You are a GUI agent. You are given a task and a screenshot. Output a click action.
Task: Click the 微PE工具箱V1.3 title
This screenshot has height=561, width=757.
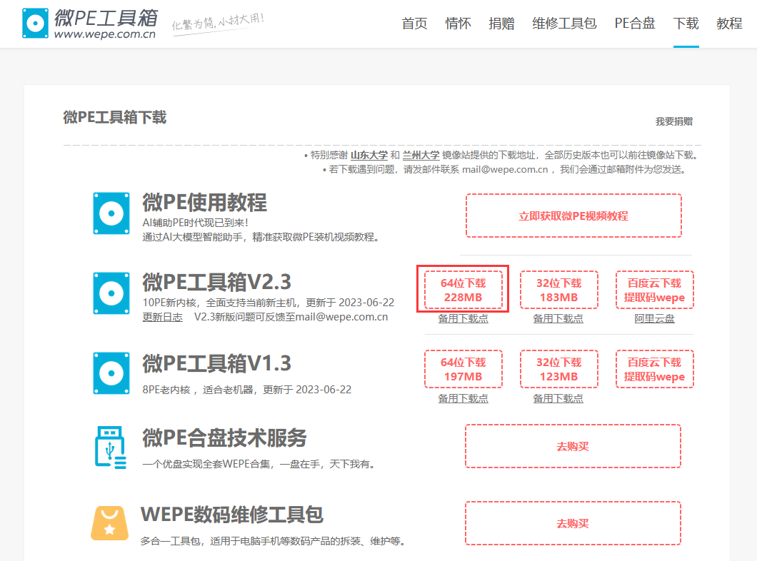coord(217,363)
